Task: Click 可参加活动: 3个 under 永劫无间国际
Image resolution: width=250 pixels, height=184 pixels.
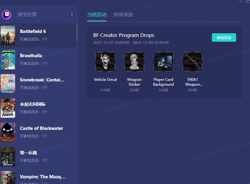Action: pyautogui.click(x=34, y=112)
